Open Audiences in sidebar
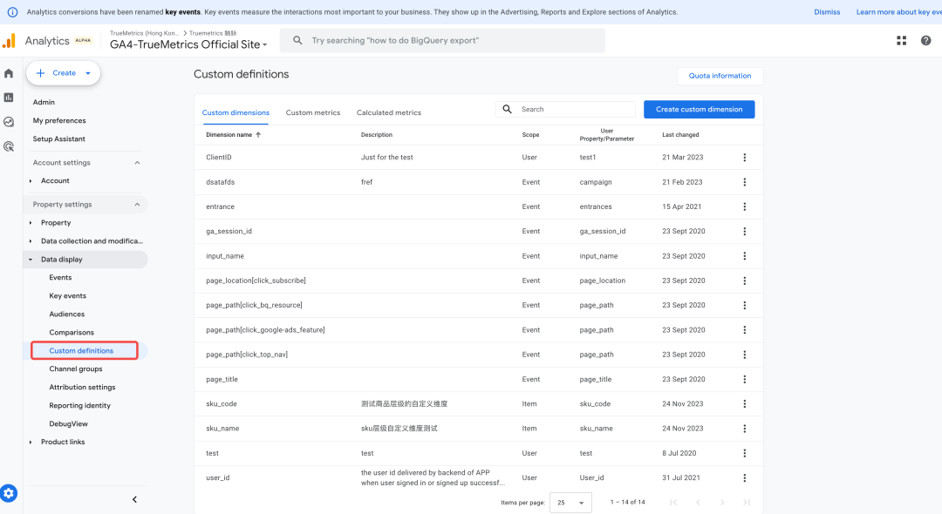This screenshot has height=514, width=942. coord(66,314)
